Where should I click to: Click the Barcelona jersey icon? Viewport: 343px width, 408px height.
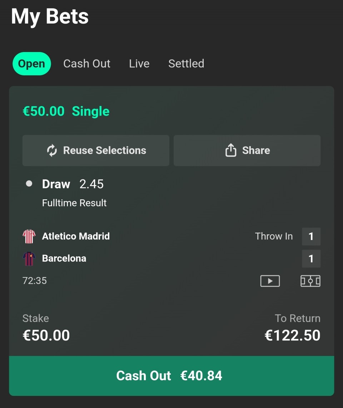pos(29,259)
